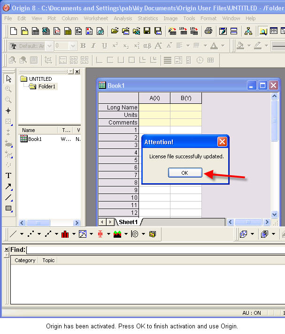Click the Line plot icon
Viewport: 285px width, 334px height.
[x=14, y=234]
